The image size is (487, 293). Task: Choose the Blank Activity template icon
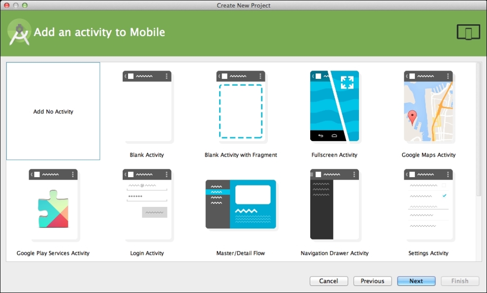click(x=147, y=107)
